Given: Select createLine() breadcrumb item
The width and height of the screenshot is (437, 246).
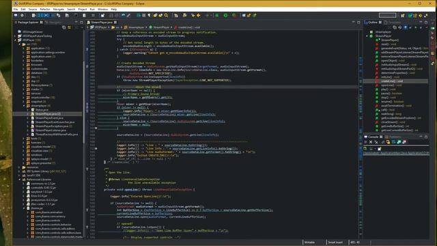Looking at the screenshot, I should click(187, 27).
